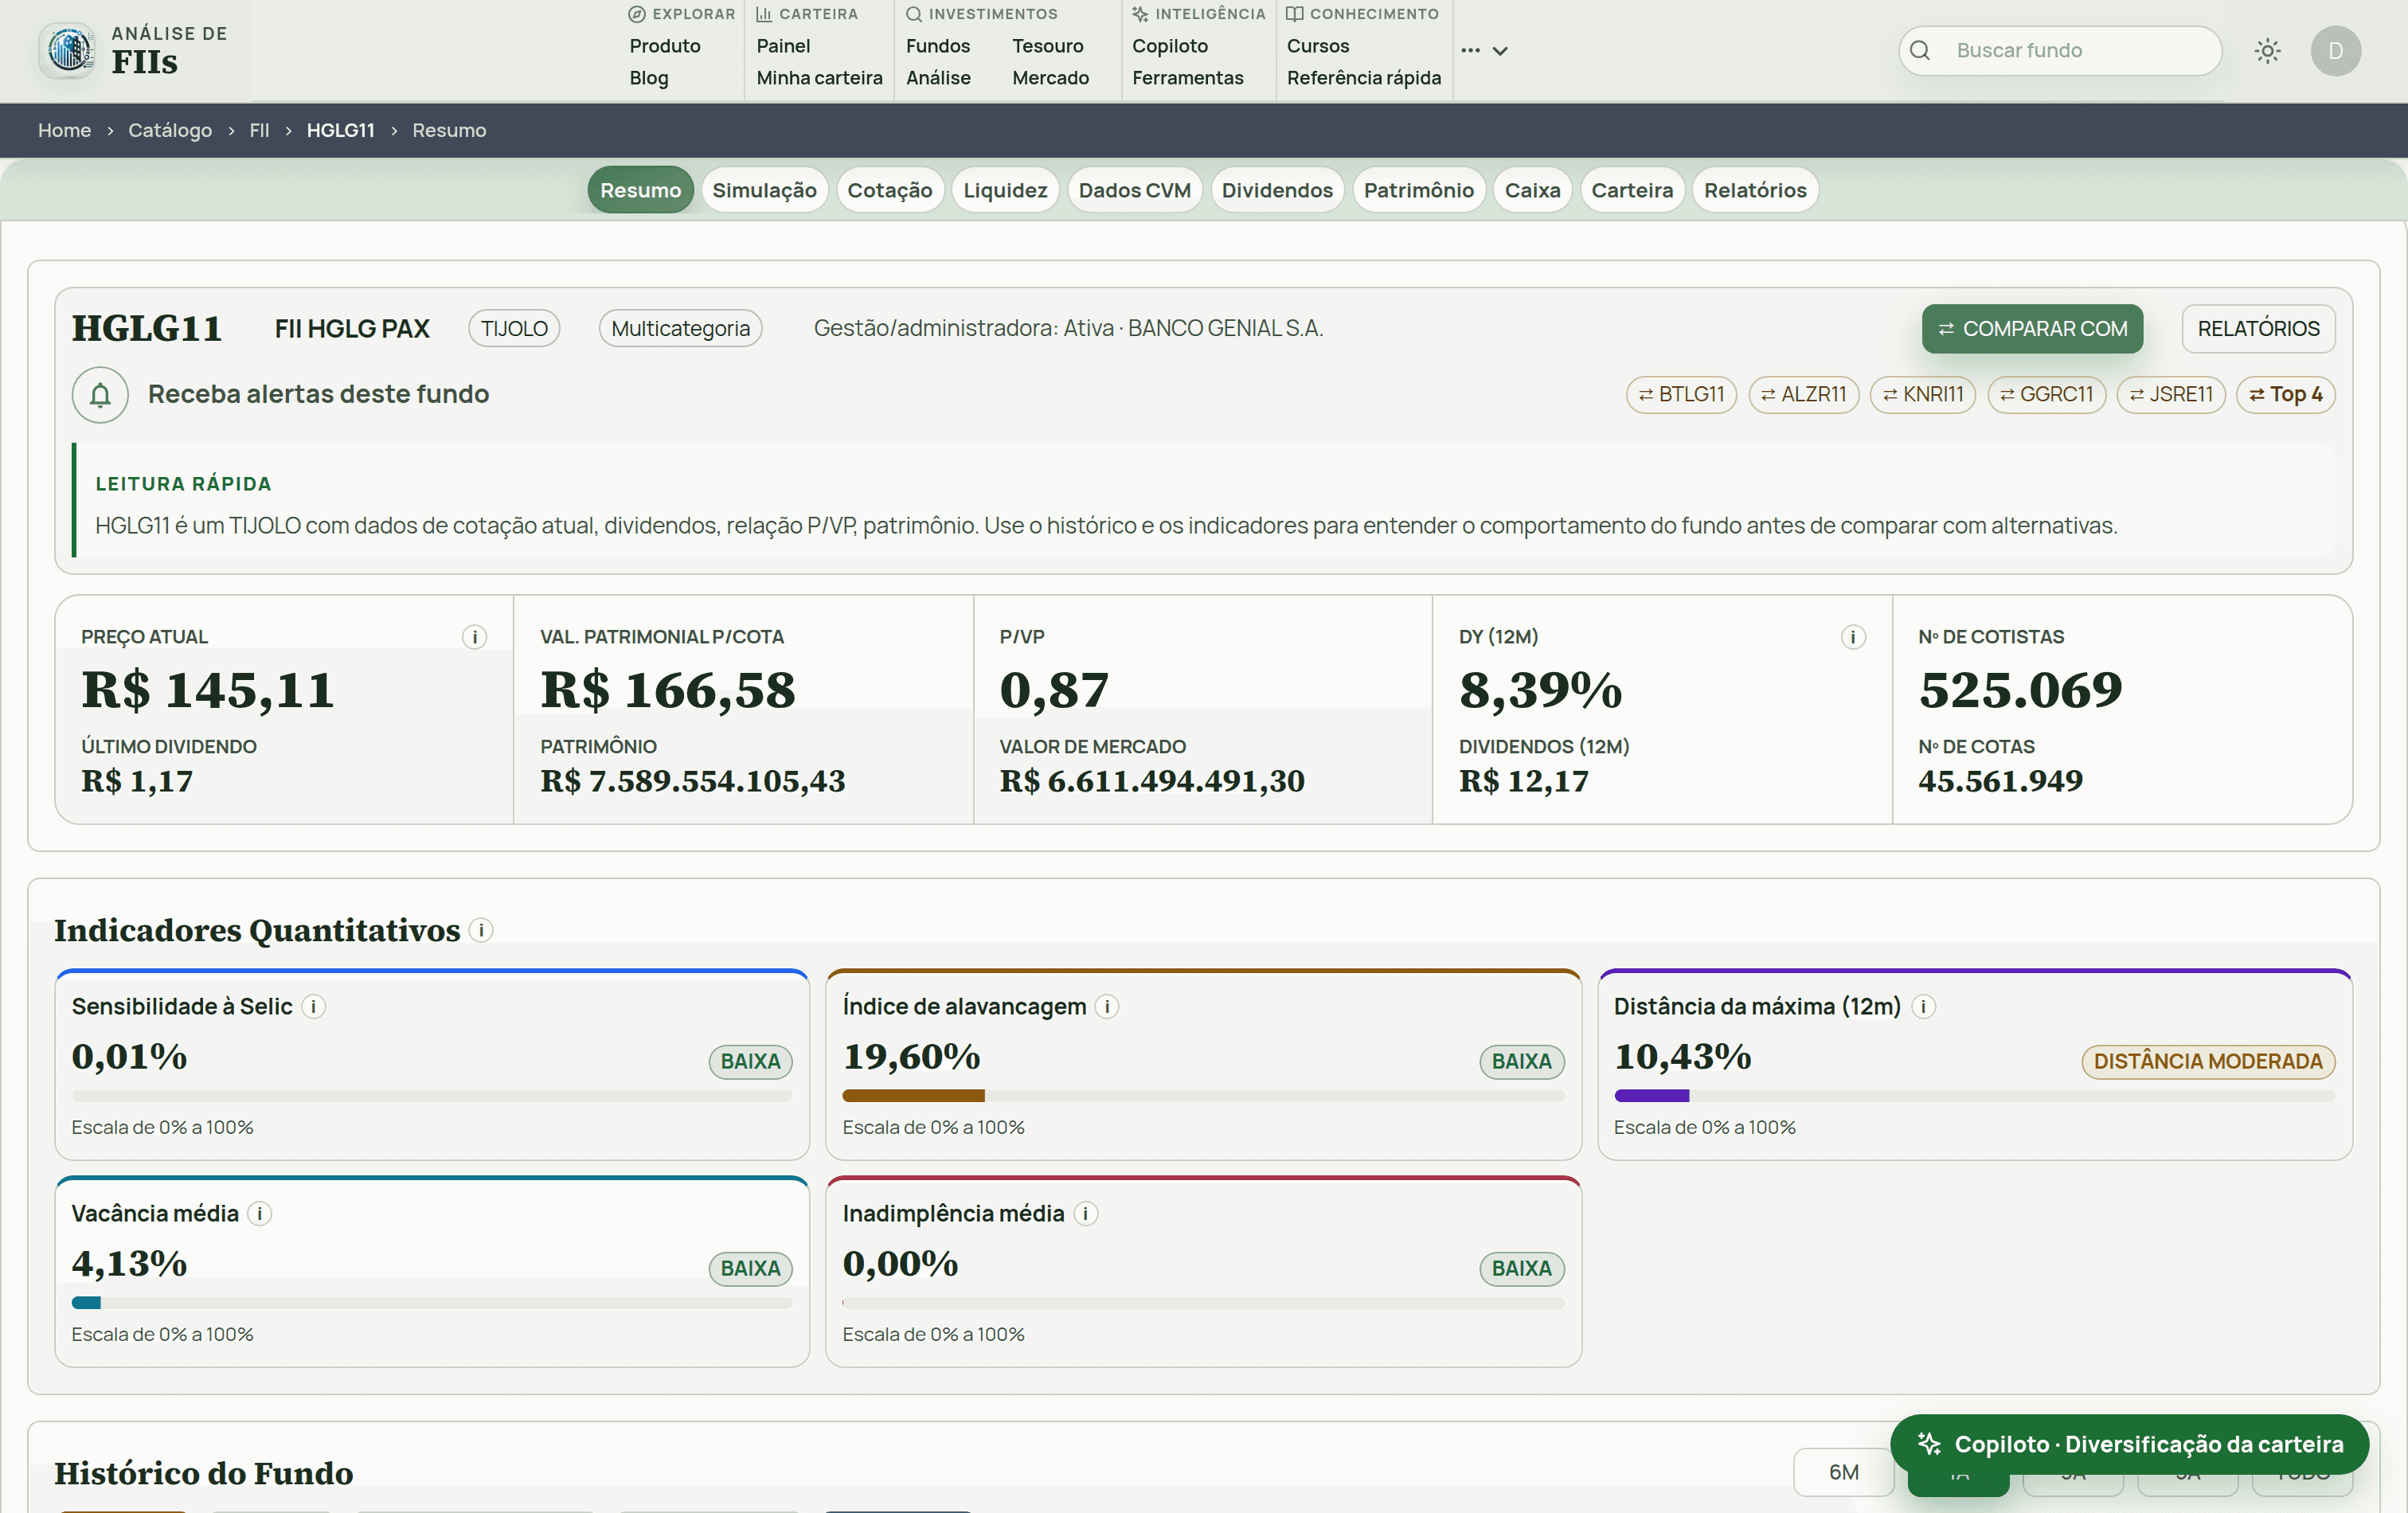Compare with JSRE11 chip

click(x=2170, y=394)
